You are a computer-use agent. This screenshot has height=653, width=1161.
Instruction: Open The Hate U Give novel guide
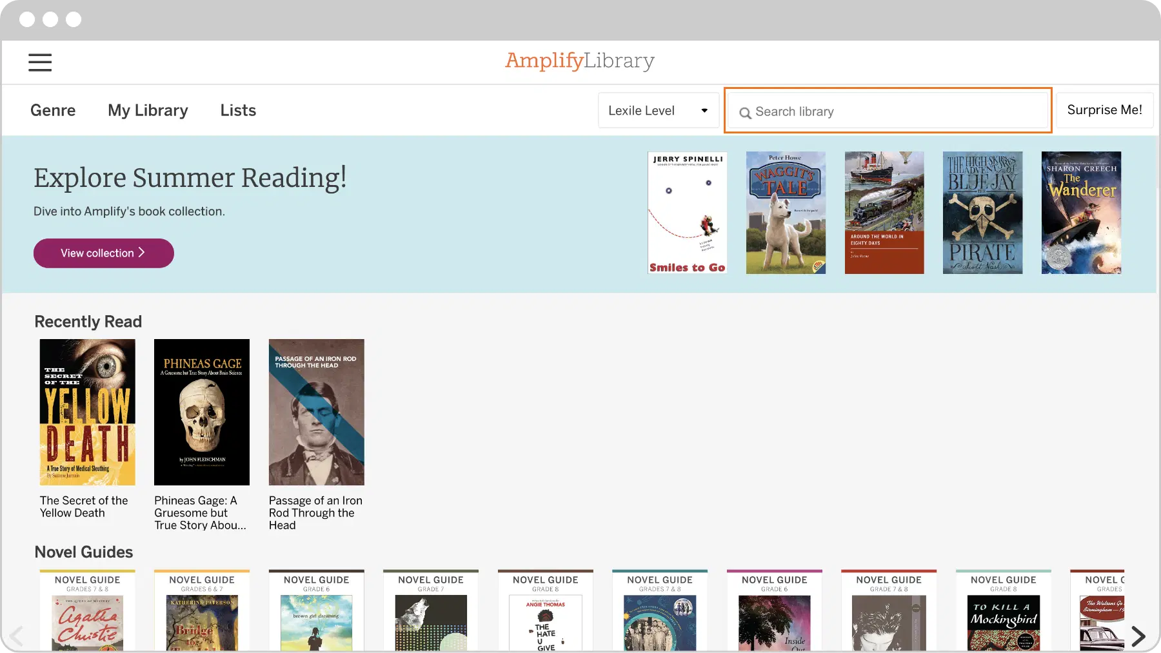(x=546, y=610)
